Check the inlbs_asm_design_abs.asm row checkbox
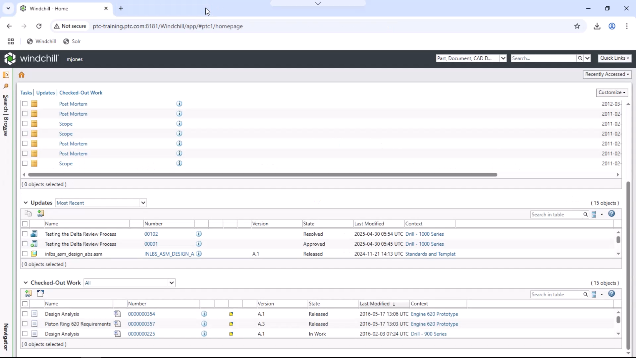 (25, 254)
